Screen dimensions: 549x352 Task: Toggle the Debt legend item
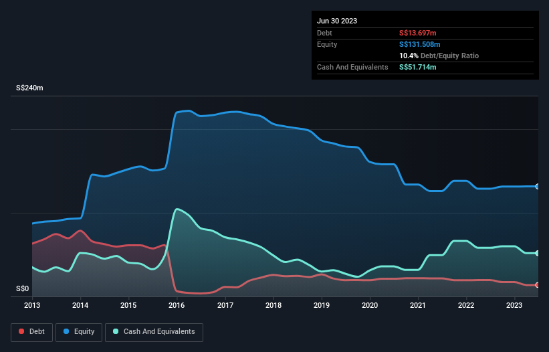point(31,332)
